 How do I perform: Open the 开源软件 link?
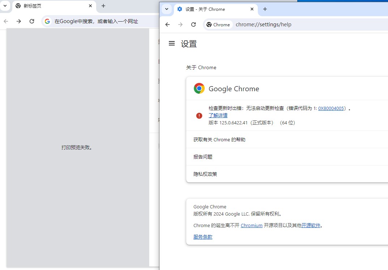point(311,225)
